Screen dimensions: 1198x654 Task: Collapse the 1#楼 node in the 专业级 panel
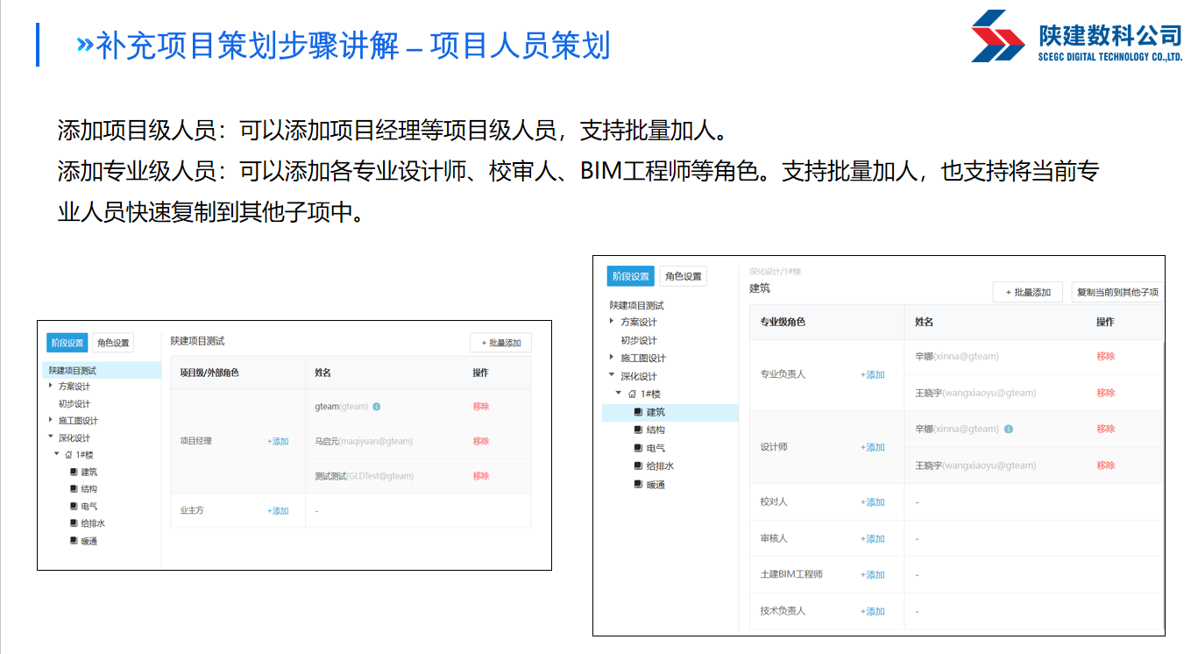[619, 394]
